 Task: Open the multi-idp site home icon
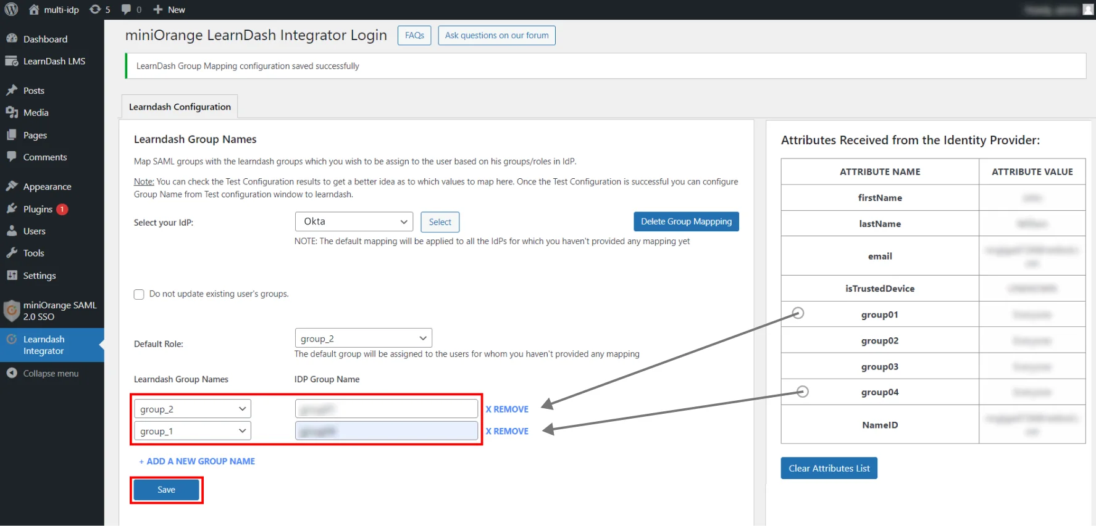pyautogui.click(x=34, y=9)
